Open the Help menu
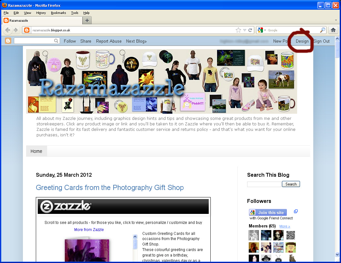The image size is (341, 263). tap(86, 13)
